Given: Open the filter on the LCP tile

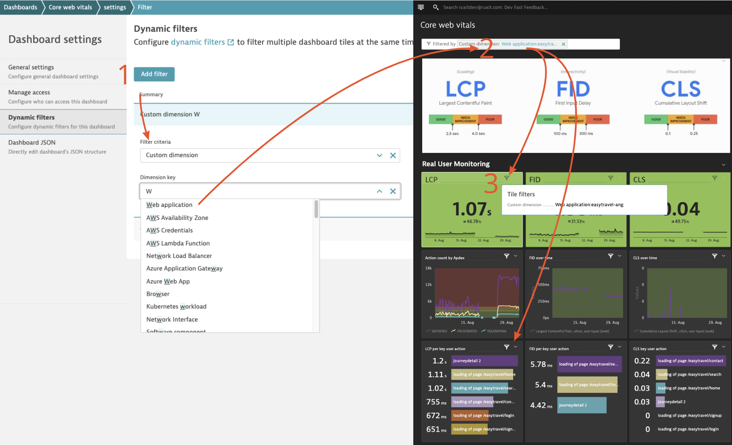Looking at the screenshot, I should tap(506, 178).
